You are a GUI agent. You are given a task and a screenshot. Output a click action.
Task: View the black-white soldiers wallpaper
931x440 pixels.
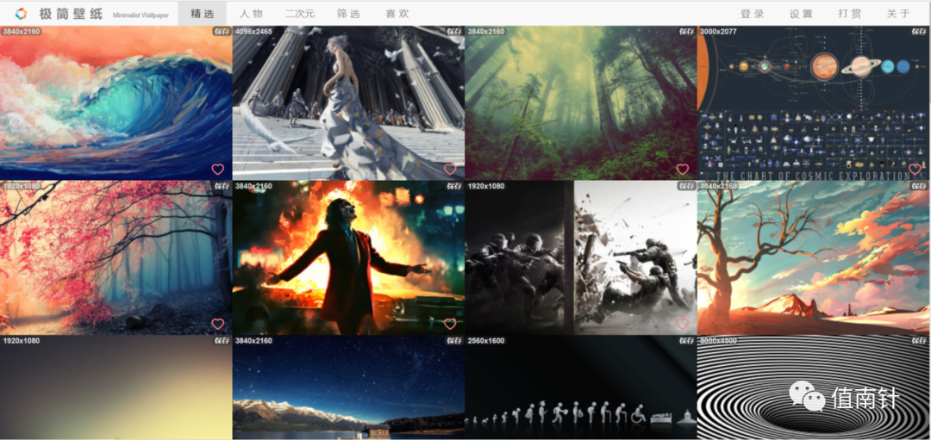coord(581,258)
